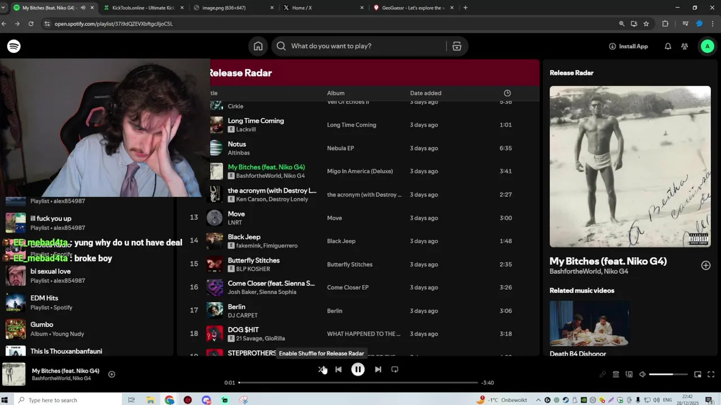The height and width of the screenshot is (405, 721).
Task: Select the Butterfly Stitches track
Action: pyautogui.click(x=359, y=264)
